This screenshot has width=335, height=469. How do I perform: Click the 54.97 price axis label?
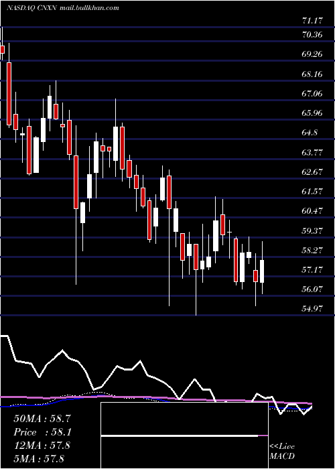pos(312,309)
